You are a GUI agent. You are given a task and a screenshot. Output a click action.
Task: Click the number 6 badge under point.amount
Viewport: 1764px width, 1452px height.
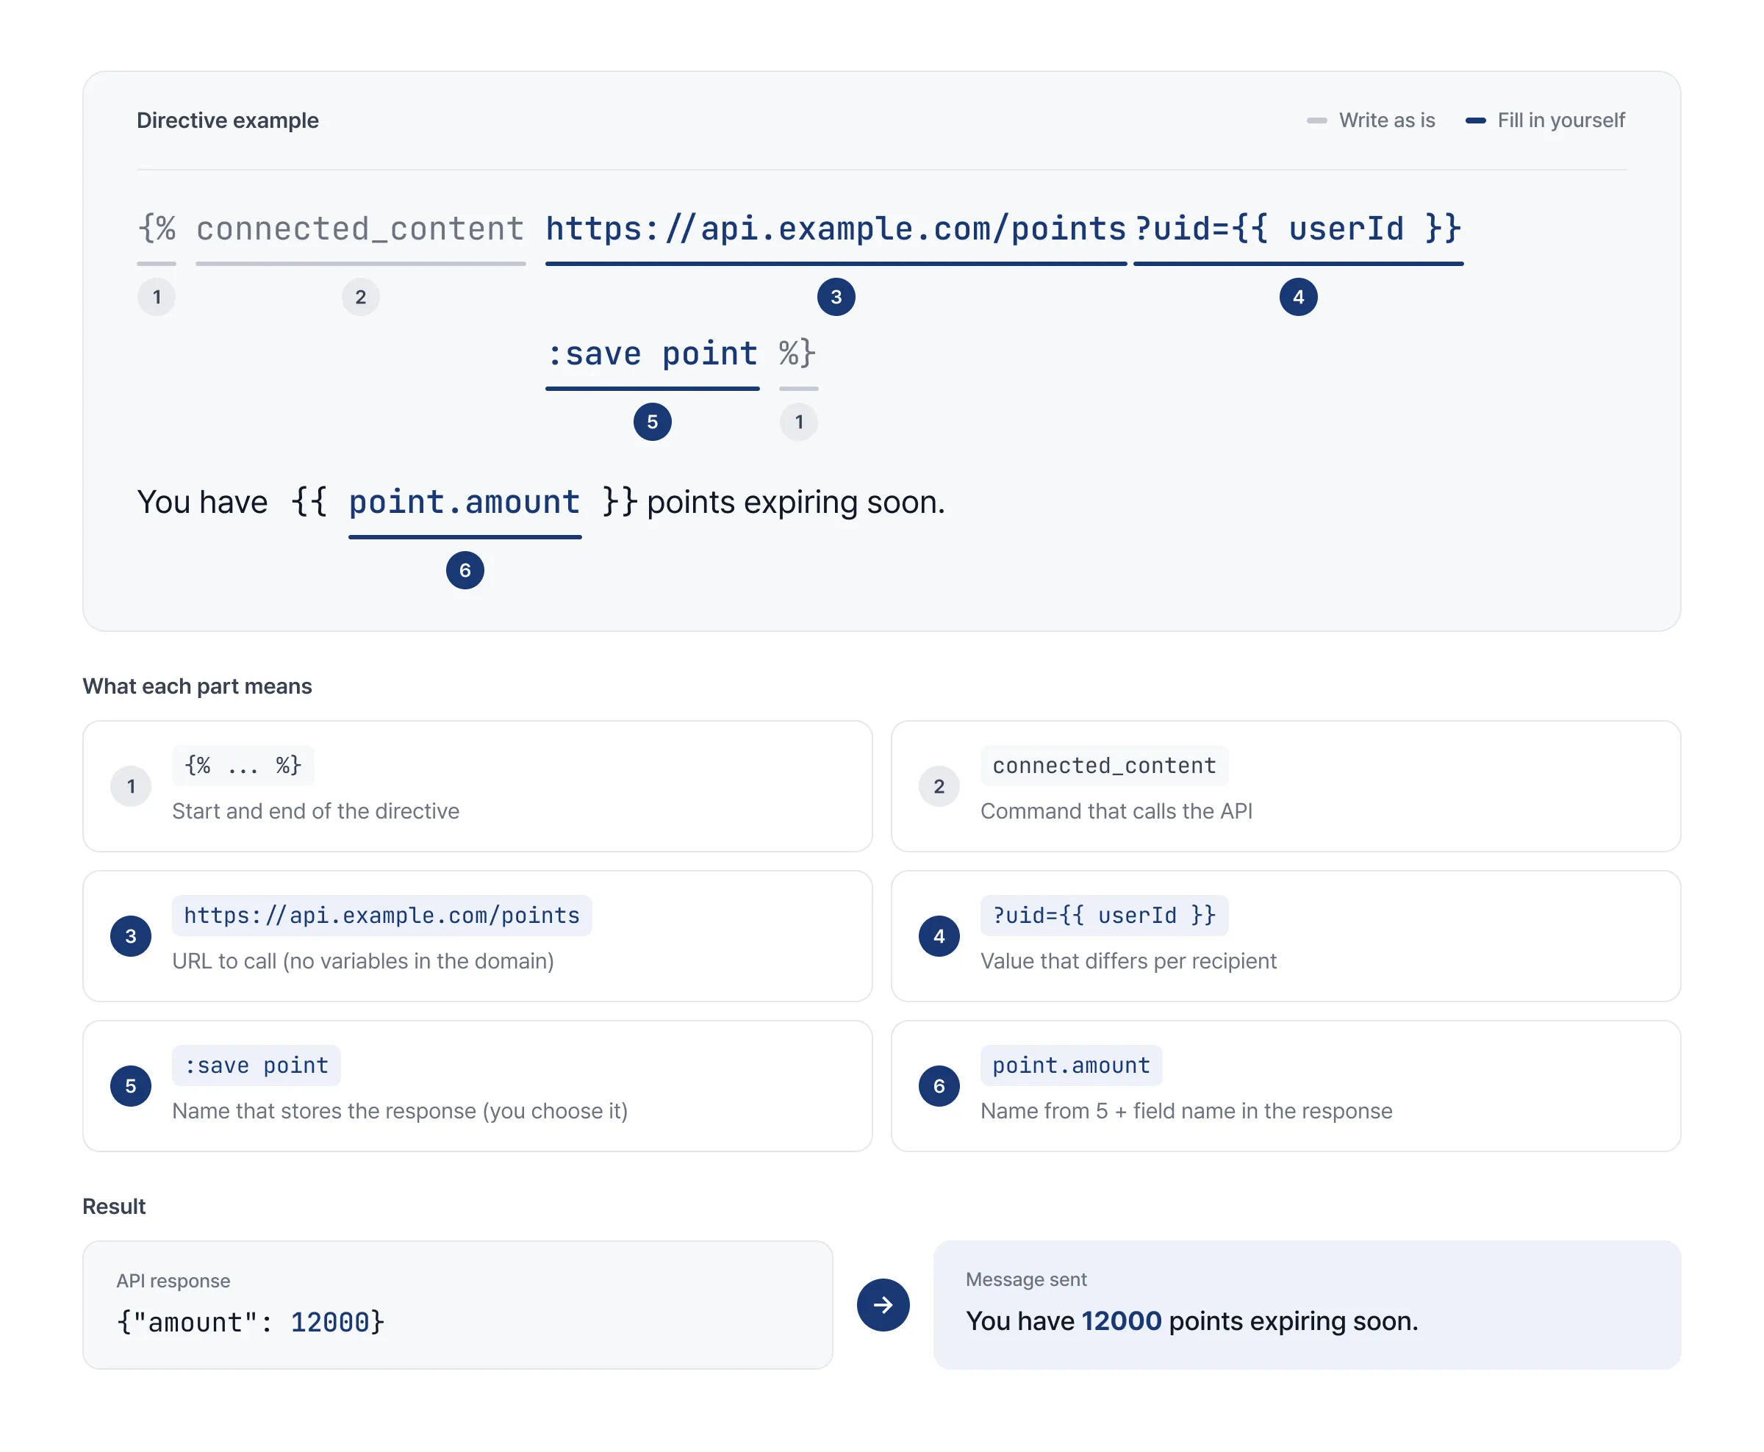click(465, 570)
